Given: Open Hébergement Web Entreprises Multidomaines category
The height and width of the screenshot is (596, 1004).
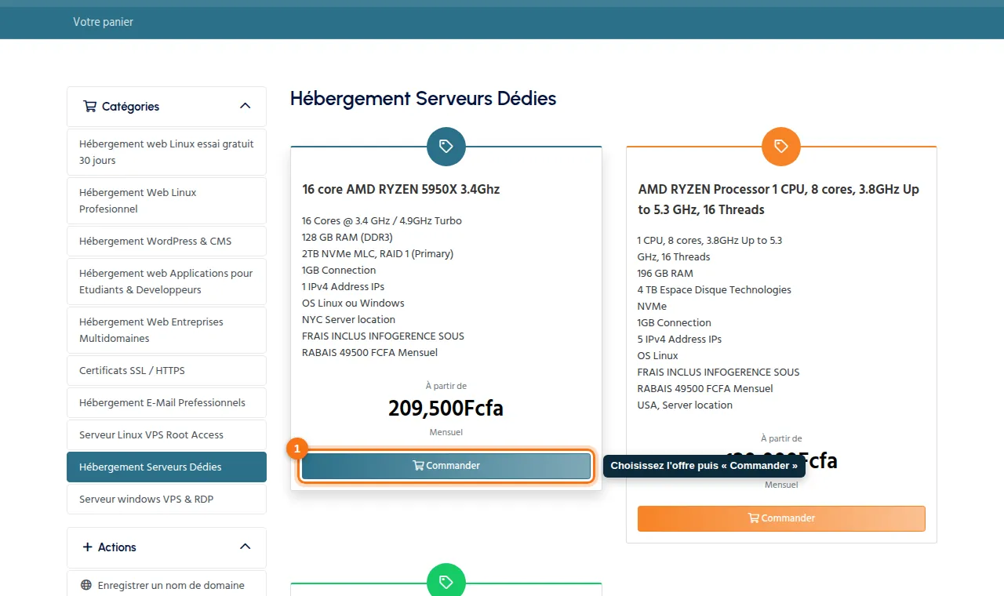Looking at the screenshot, I should (x=166, y=330).
